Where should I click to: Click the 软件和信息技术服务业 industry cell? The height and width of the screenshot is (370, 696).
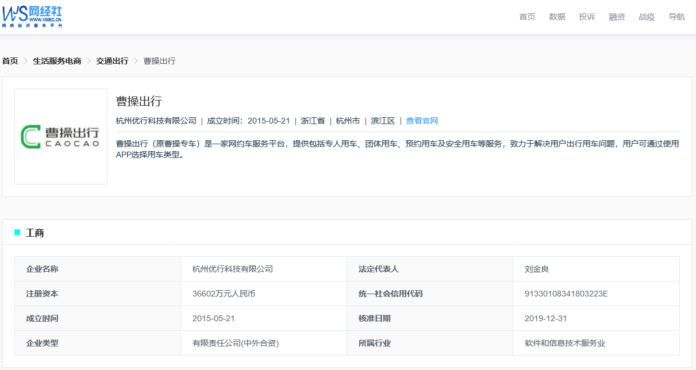[565, 343]
